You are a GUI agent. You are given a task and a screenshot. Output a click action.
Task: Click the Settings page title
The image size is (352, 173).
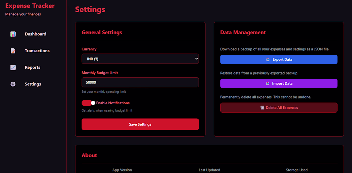[x=90, y=9]
